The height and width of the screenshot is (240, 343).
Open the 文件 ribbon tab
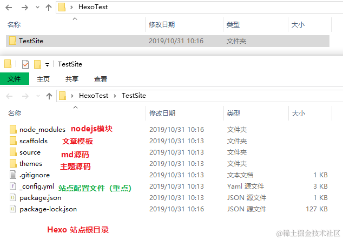click(x=15, y=79)
